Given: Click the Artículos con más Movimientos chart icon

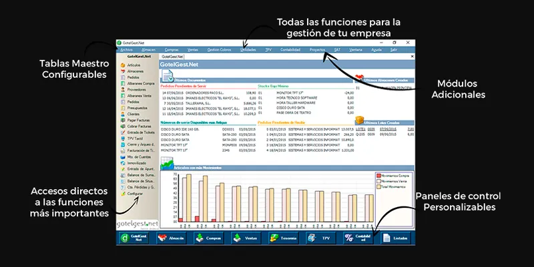Looking at the screenshot, I should tap(168, 163).
